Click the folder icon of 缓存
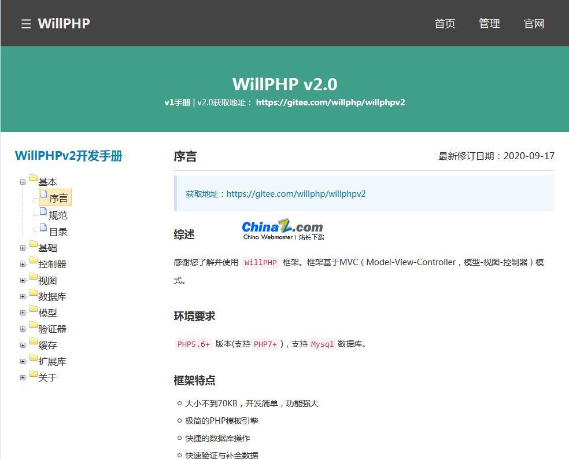Screen dimensions: 569x459 [34, 341]
